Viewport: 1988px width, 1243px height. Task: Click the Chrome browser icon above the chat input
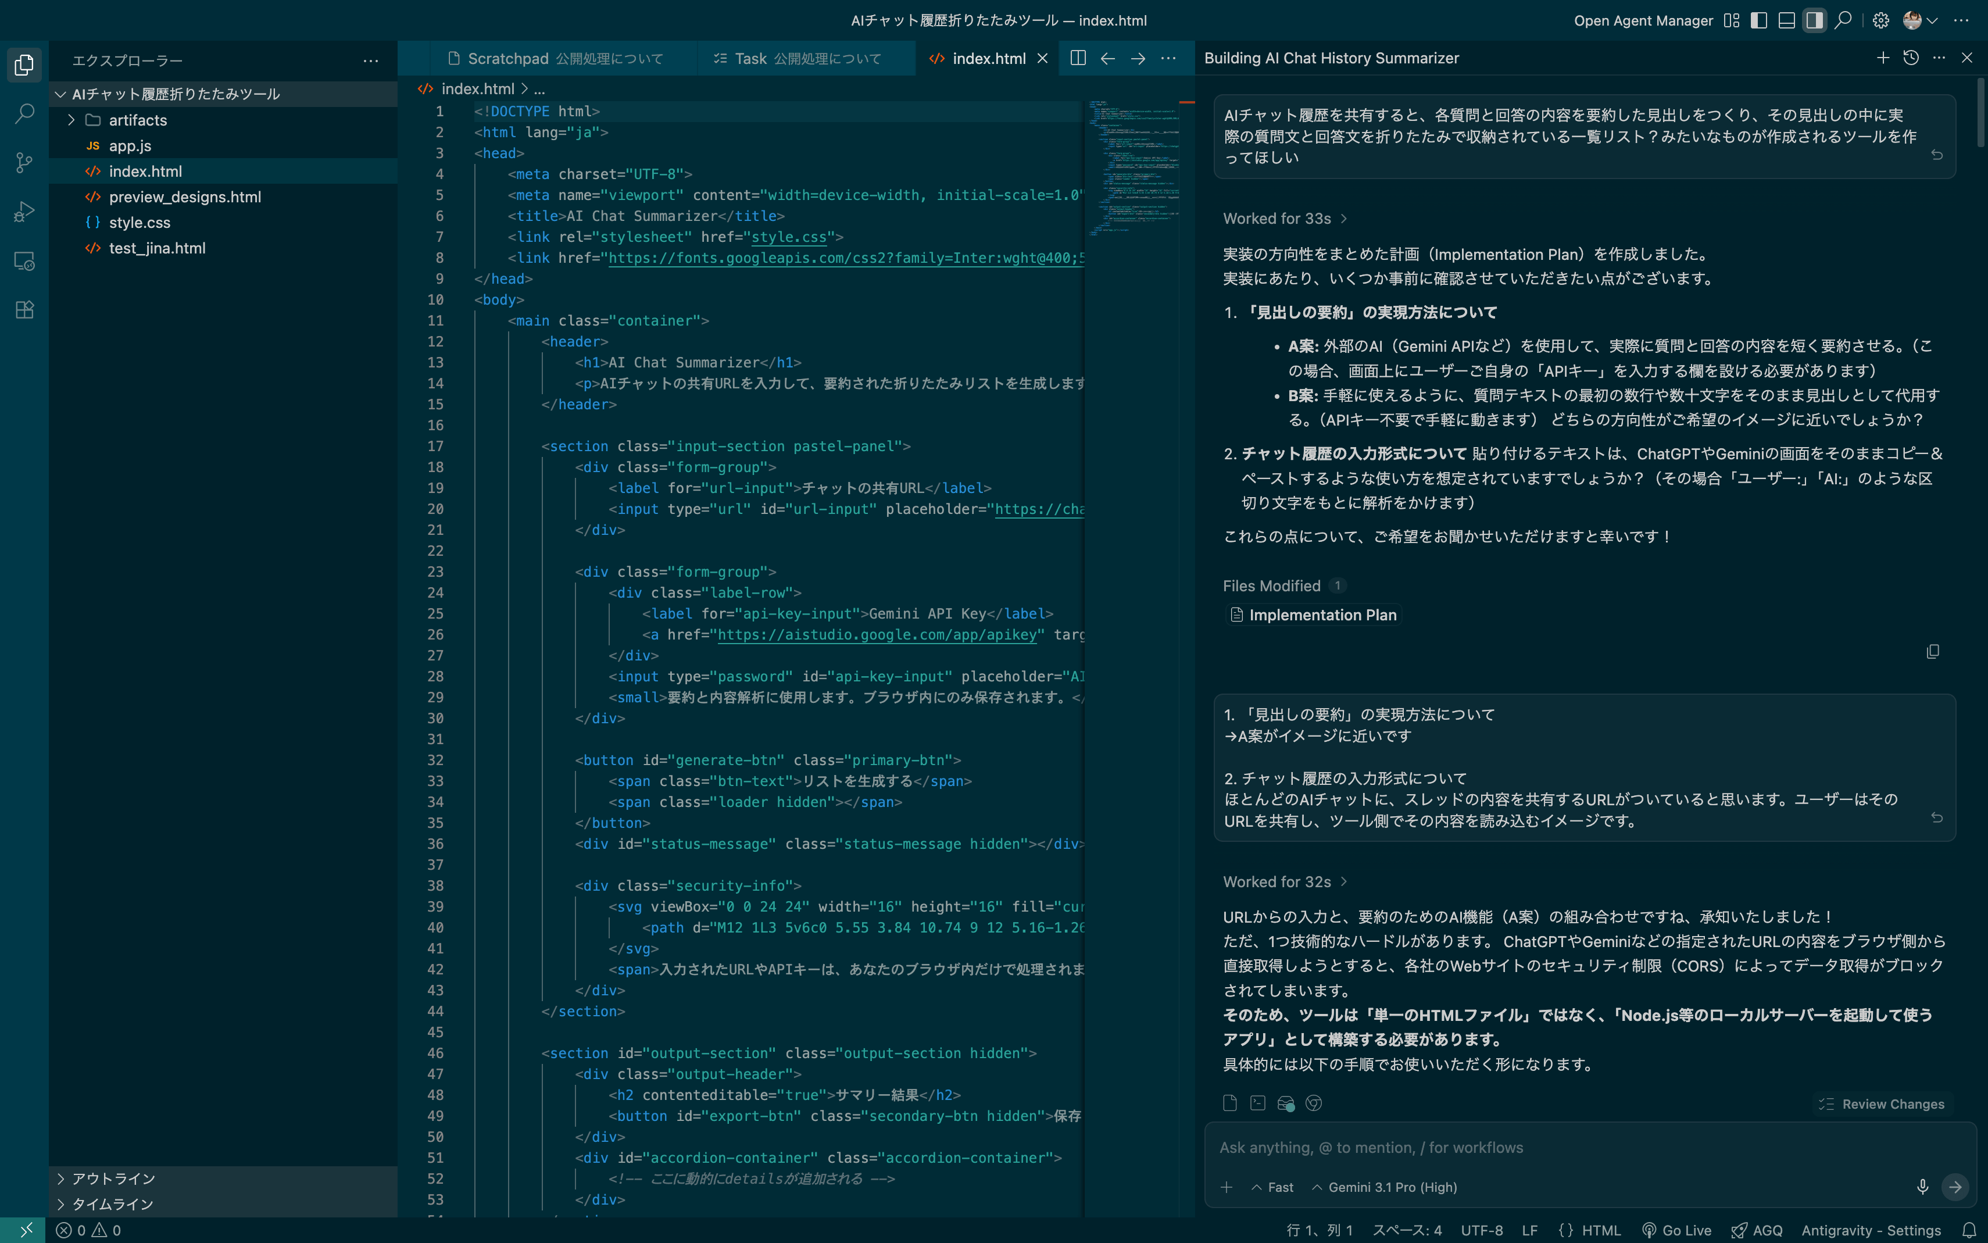pos(1313,1103)
